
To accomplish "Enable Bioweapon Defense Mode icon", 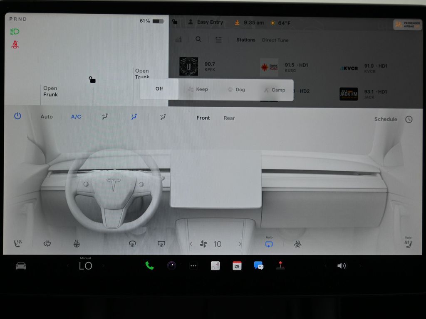I will tap(297, 244).
